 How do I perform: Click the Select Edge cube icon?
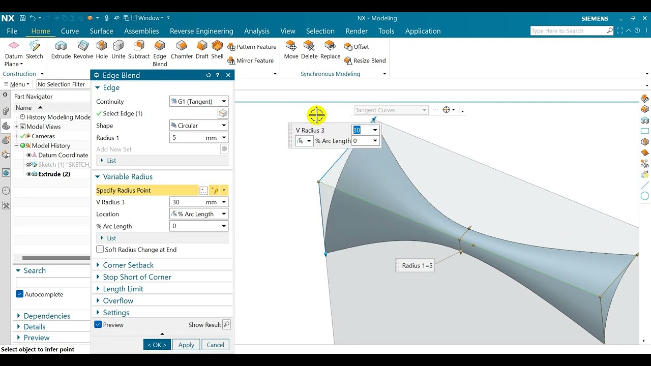(x=223, y=113)
